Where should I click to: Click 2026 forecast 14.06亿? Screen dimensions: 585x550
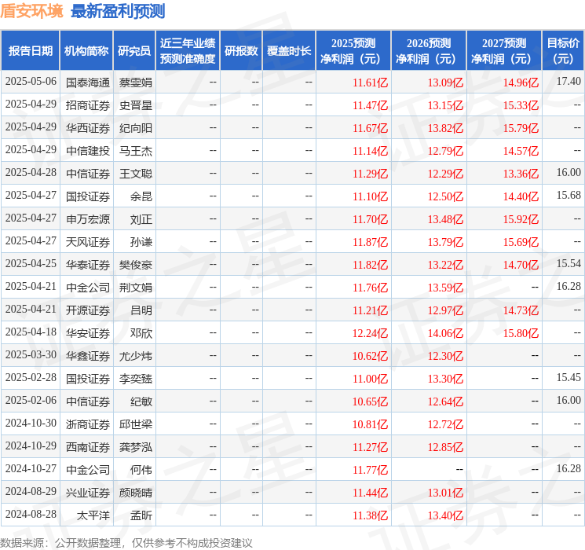[x=445, y=333]
